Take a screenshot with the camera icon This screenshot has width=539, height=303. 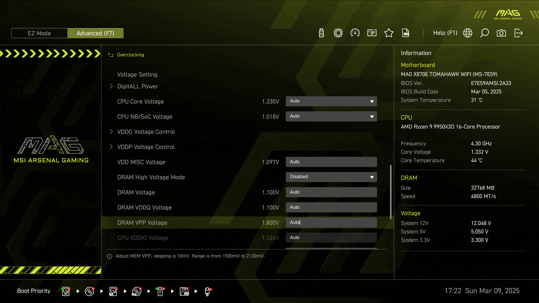tap(501, 33)
